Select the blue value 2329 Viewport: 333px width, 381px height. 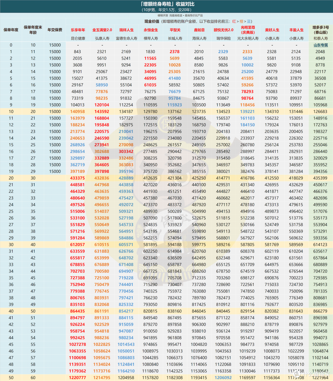[x=223, y=52]
